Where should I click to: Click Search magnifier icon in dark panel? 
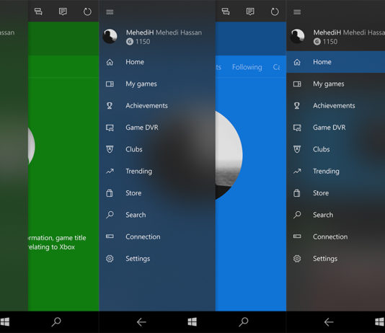pyautogui.click(x=297, y=215)
